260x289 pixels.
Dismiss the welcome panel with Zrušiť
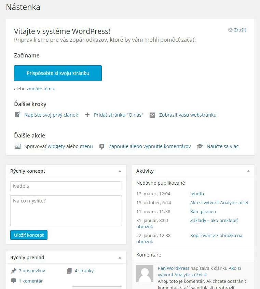[237, 30]
